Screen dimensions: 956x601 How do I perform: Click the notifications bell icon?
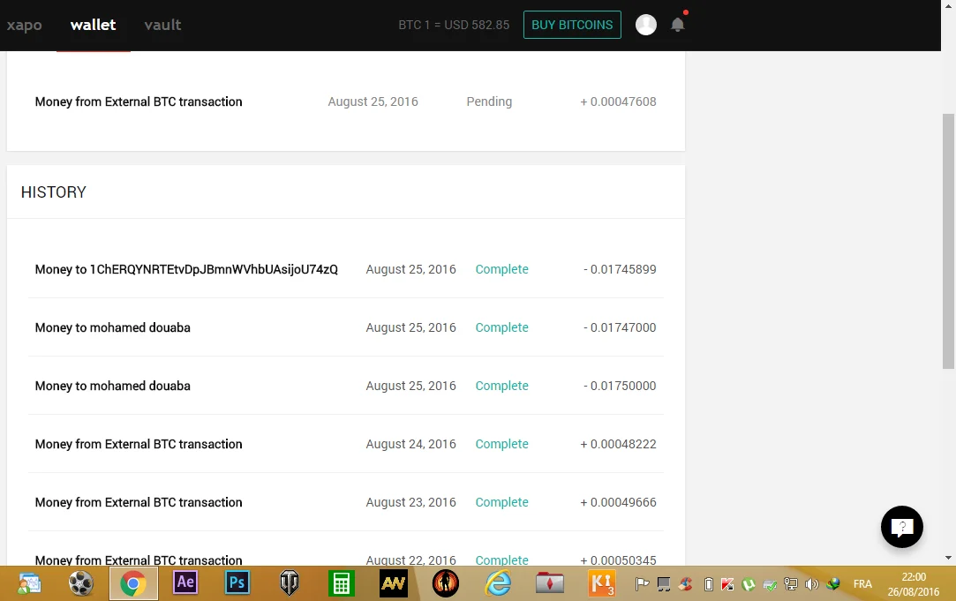(677, 25)
